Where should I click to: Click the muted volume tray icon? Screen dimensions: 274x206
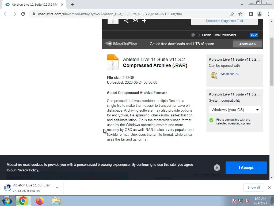247,201
